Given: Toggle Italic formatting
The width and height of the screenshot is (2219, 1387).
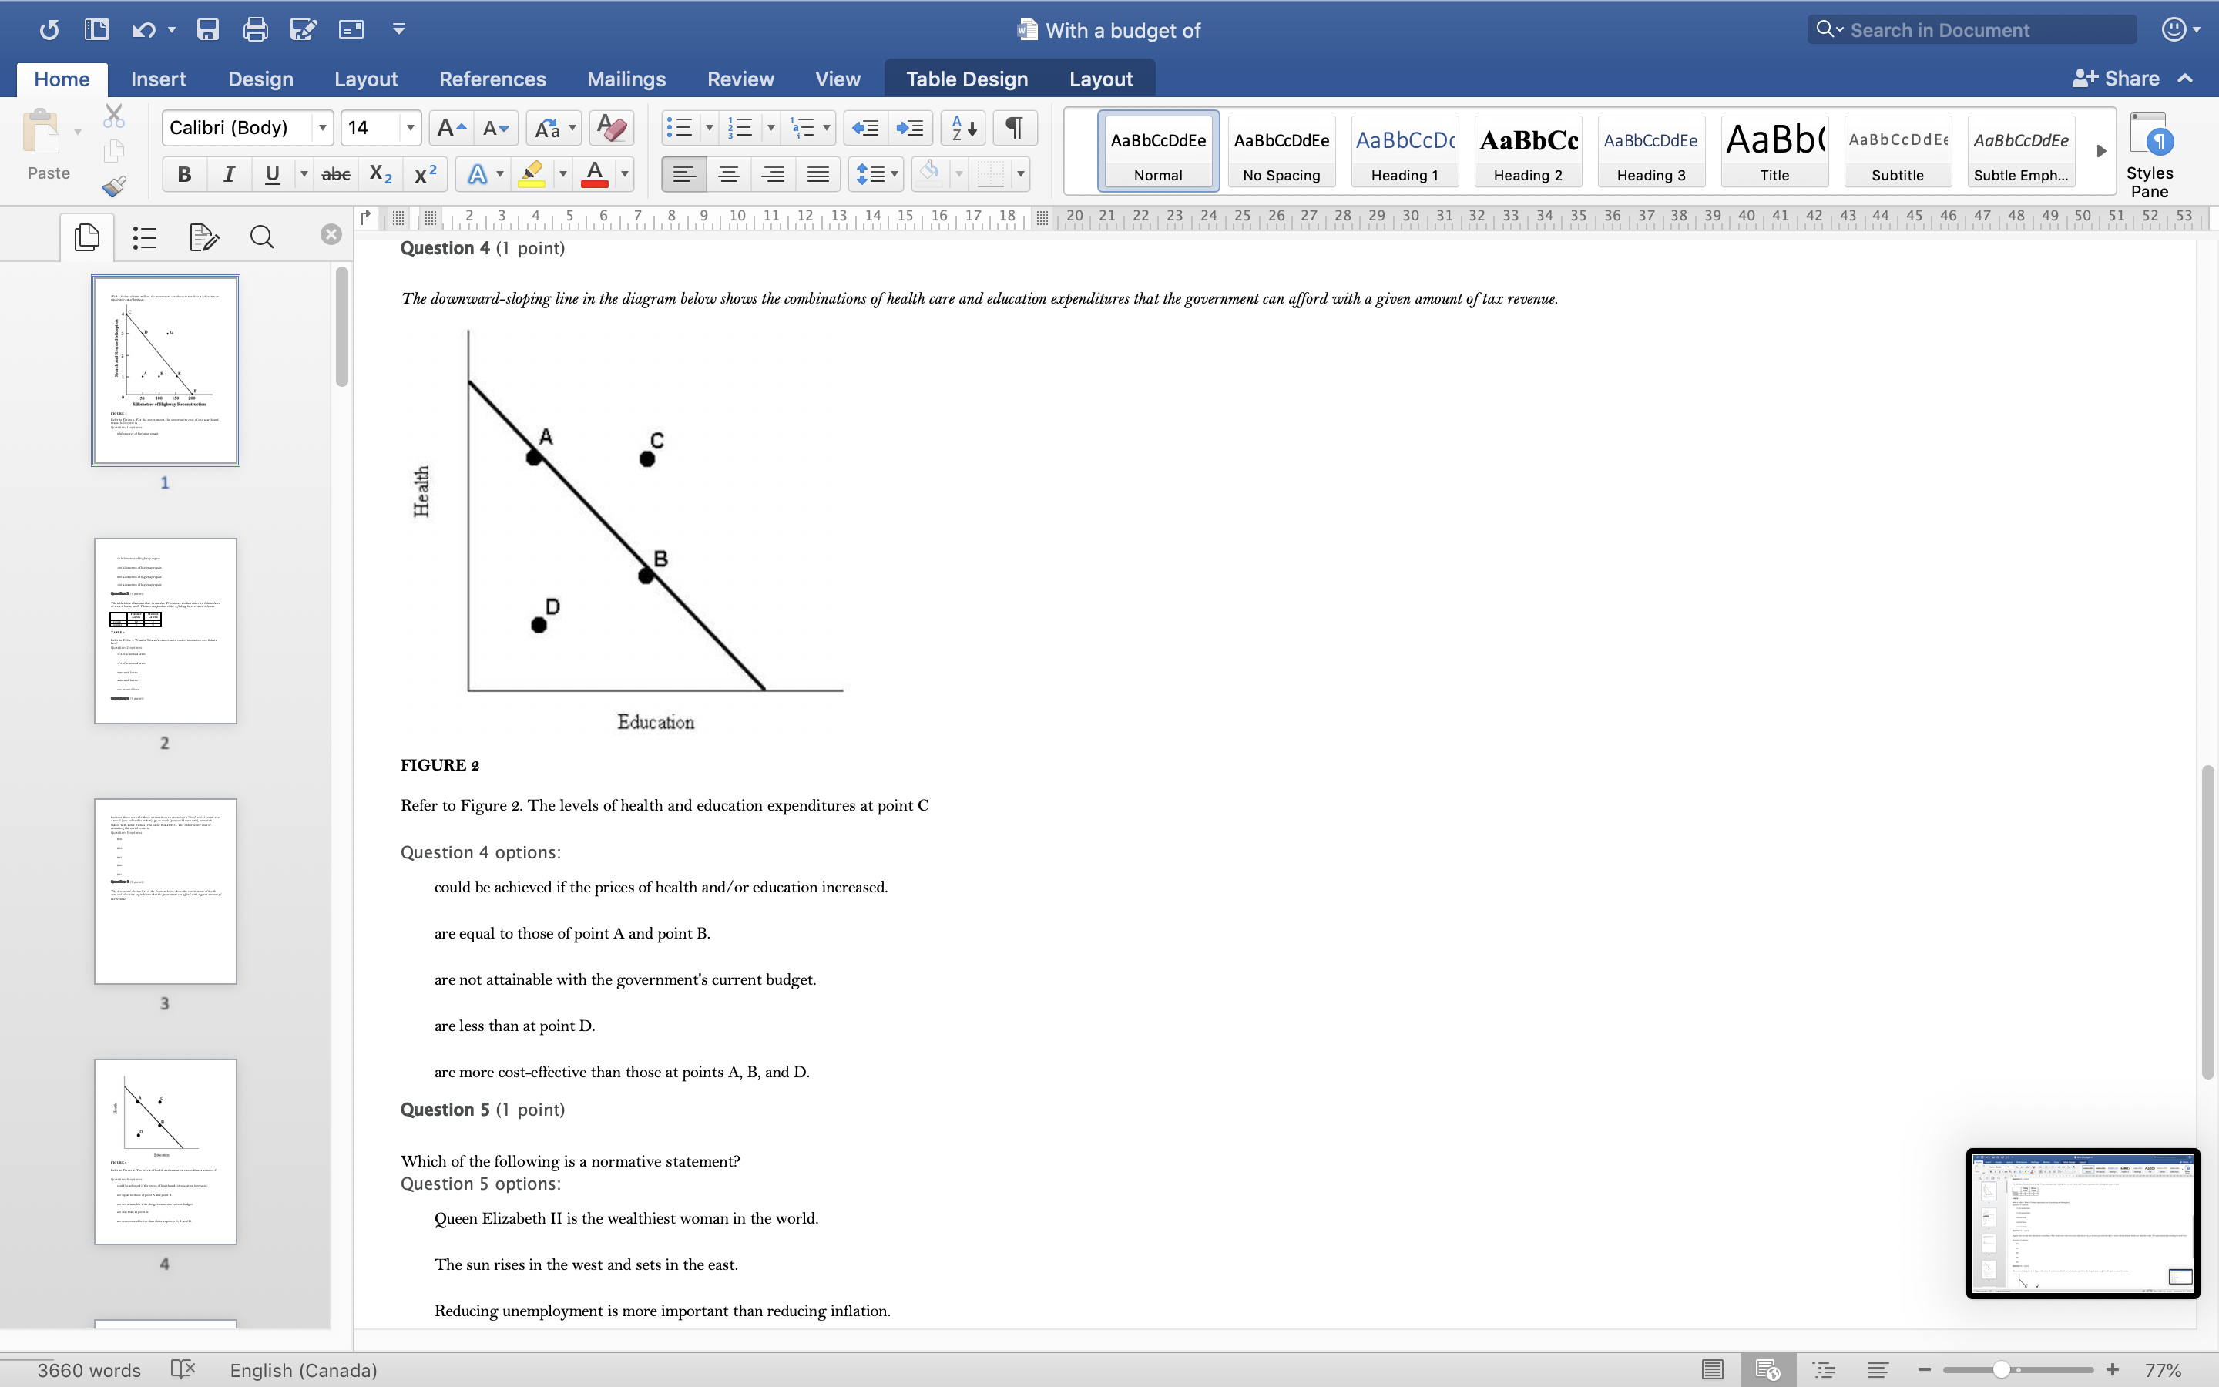Looking at the screenshot, I should tap(228, 174).
